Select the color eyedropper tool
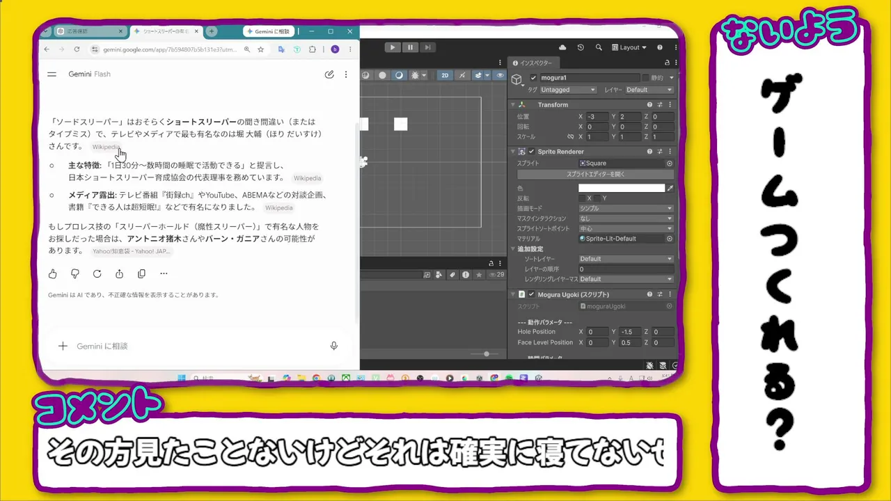Image resolution: width=891 pixels, height=501 pixels. click(x=670, y=188)
